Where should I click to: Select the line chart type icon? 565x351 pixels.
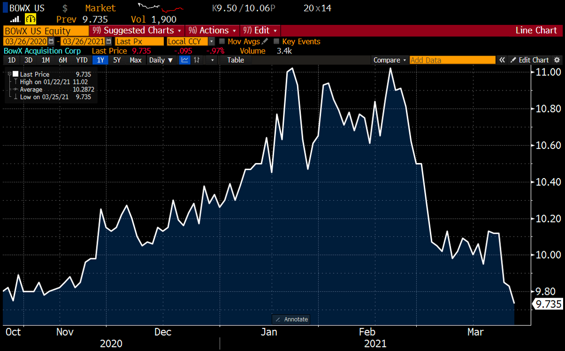point(185,60)
